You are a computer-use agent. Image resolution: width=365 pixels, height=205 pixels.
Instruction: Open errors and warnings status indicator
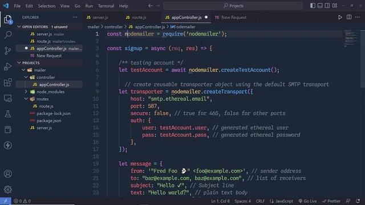[22, 201]
